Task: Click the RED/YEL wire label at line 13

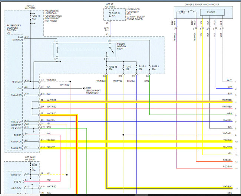Action: pos(227,160)
